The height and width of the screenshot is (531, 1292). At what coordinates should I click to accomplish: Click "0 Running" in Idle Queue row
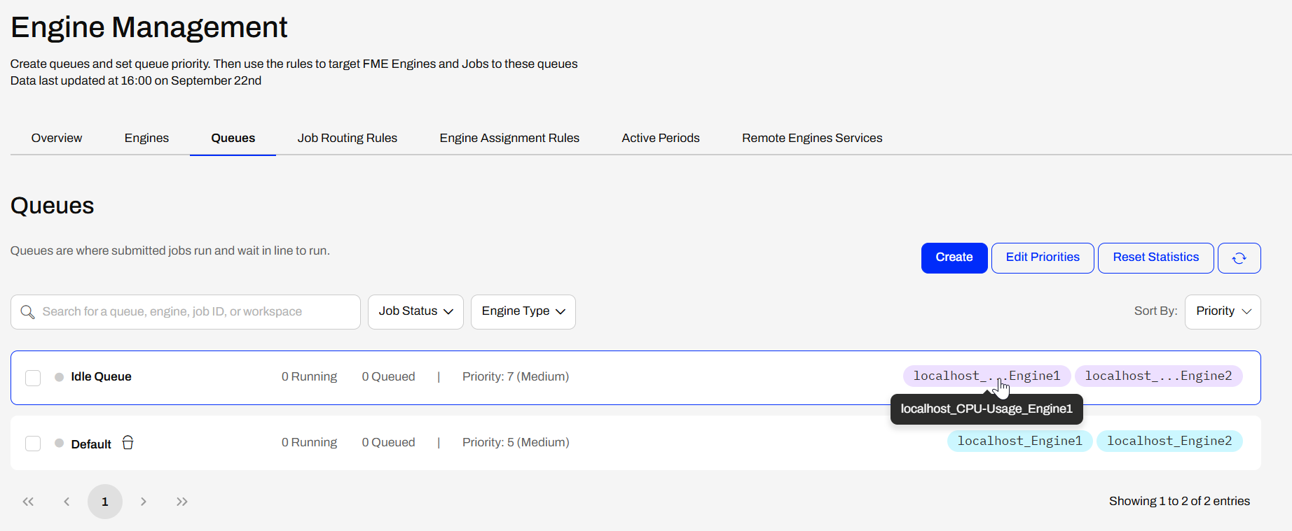coord(309,377)
